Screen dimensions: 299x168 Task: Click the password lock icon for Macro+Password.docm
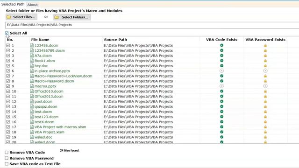coord(265,81)
